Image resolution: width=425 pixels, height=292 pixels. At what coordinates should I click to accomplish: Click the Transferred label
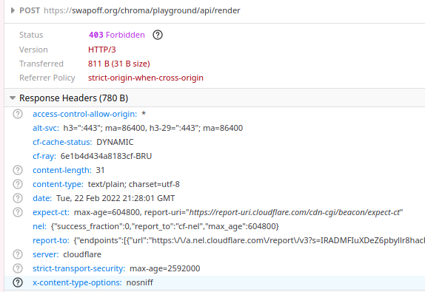41,64
